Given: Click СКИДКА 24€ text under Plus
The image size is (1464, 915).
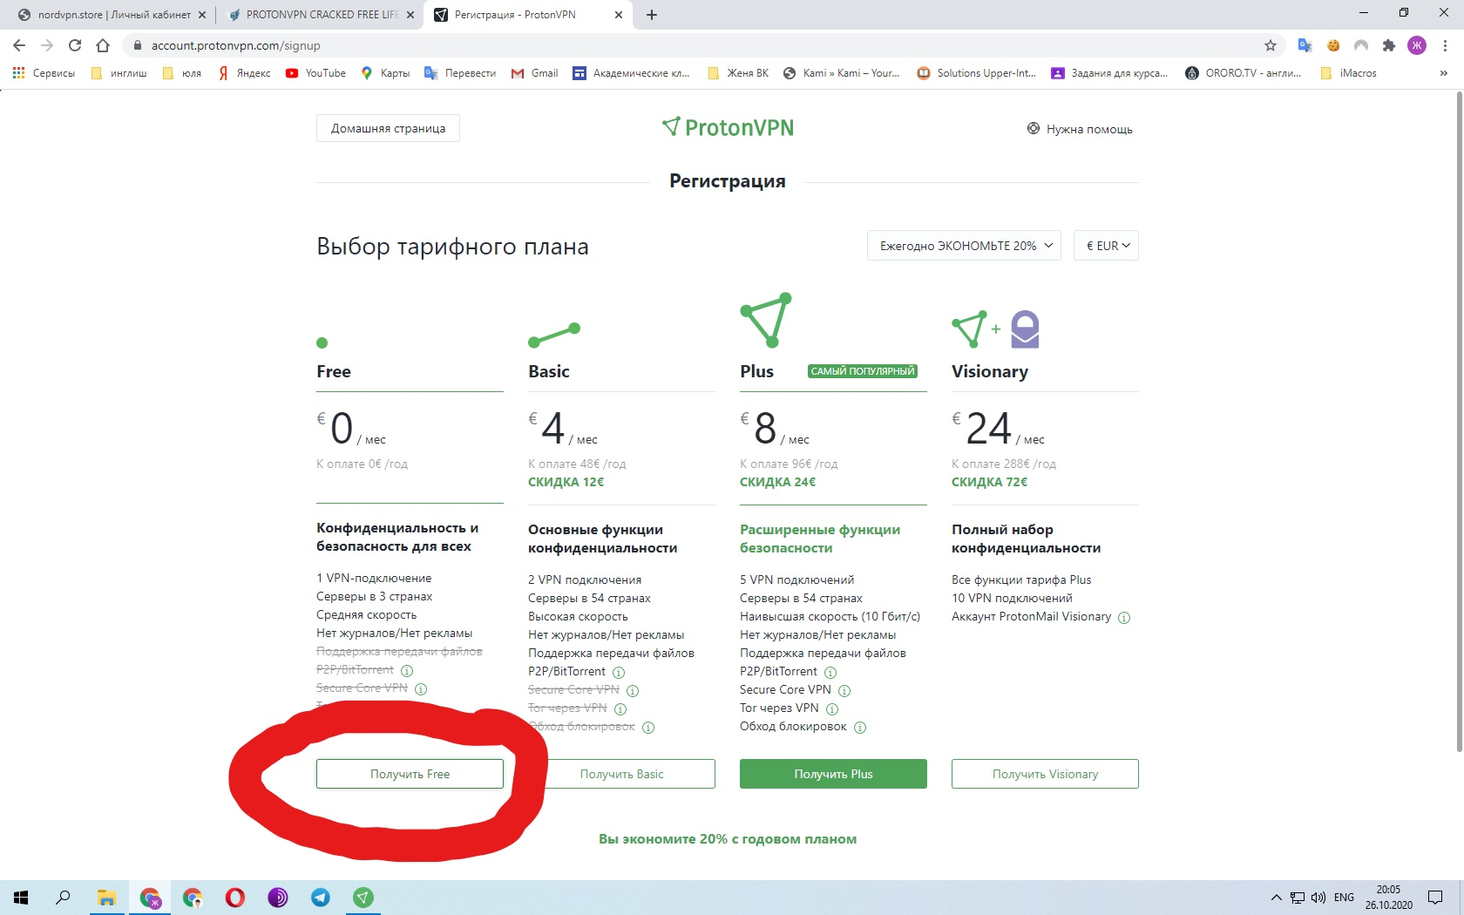Looking at the screenshot, I should click(778, 482).
